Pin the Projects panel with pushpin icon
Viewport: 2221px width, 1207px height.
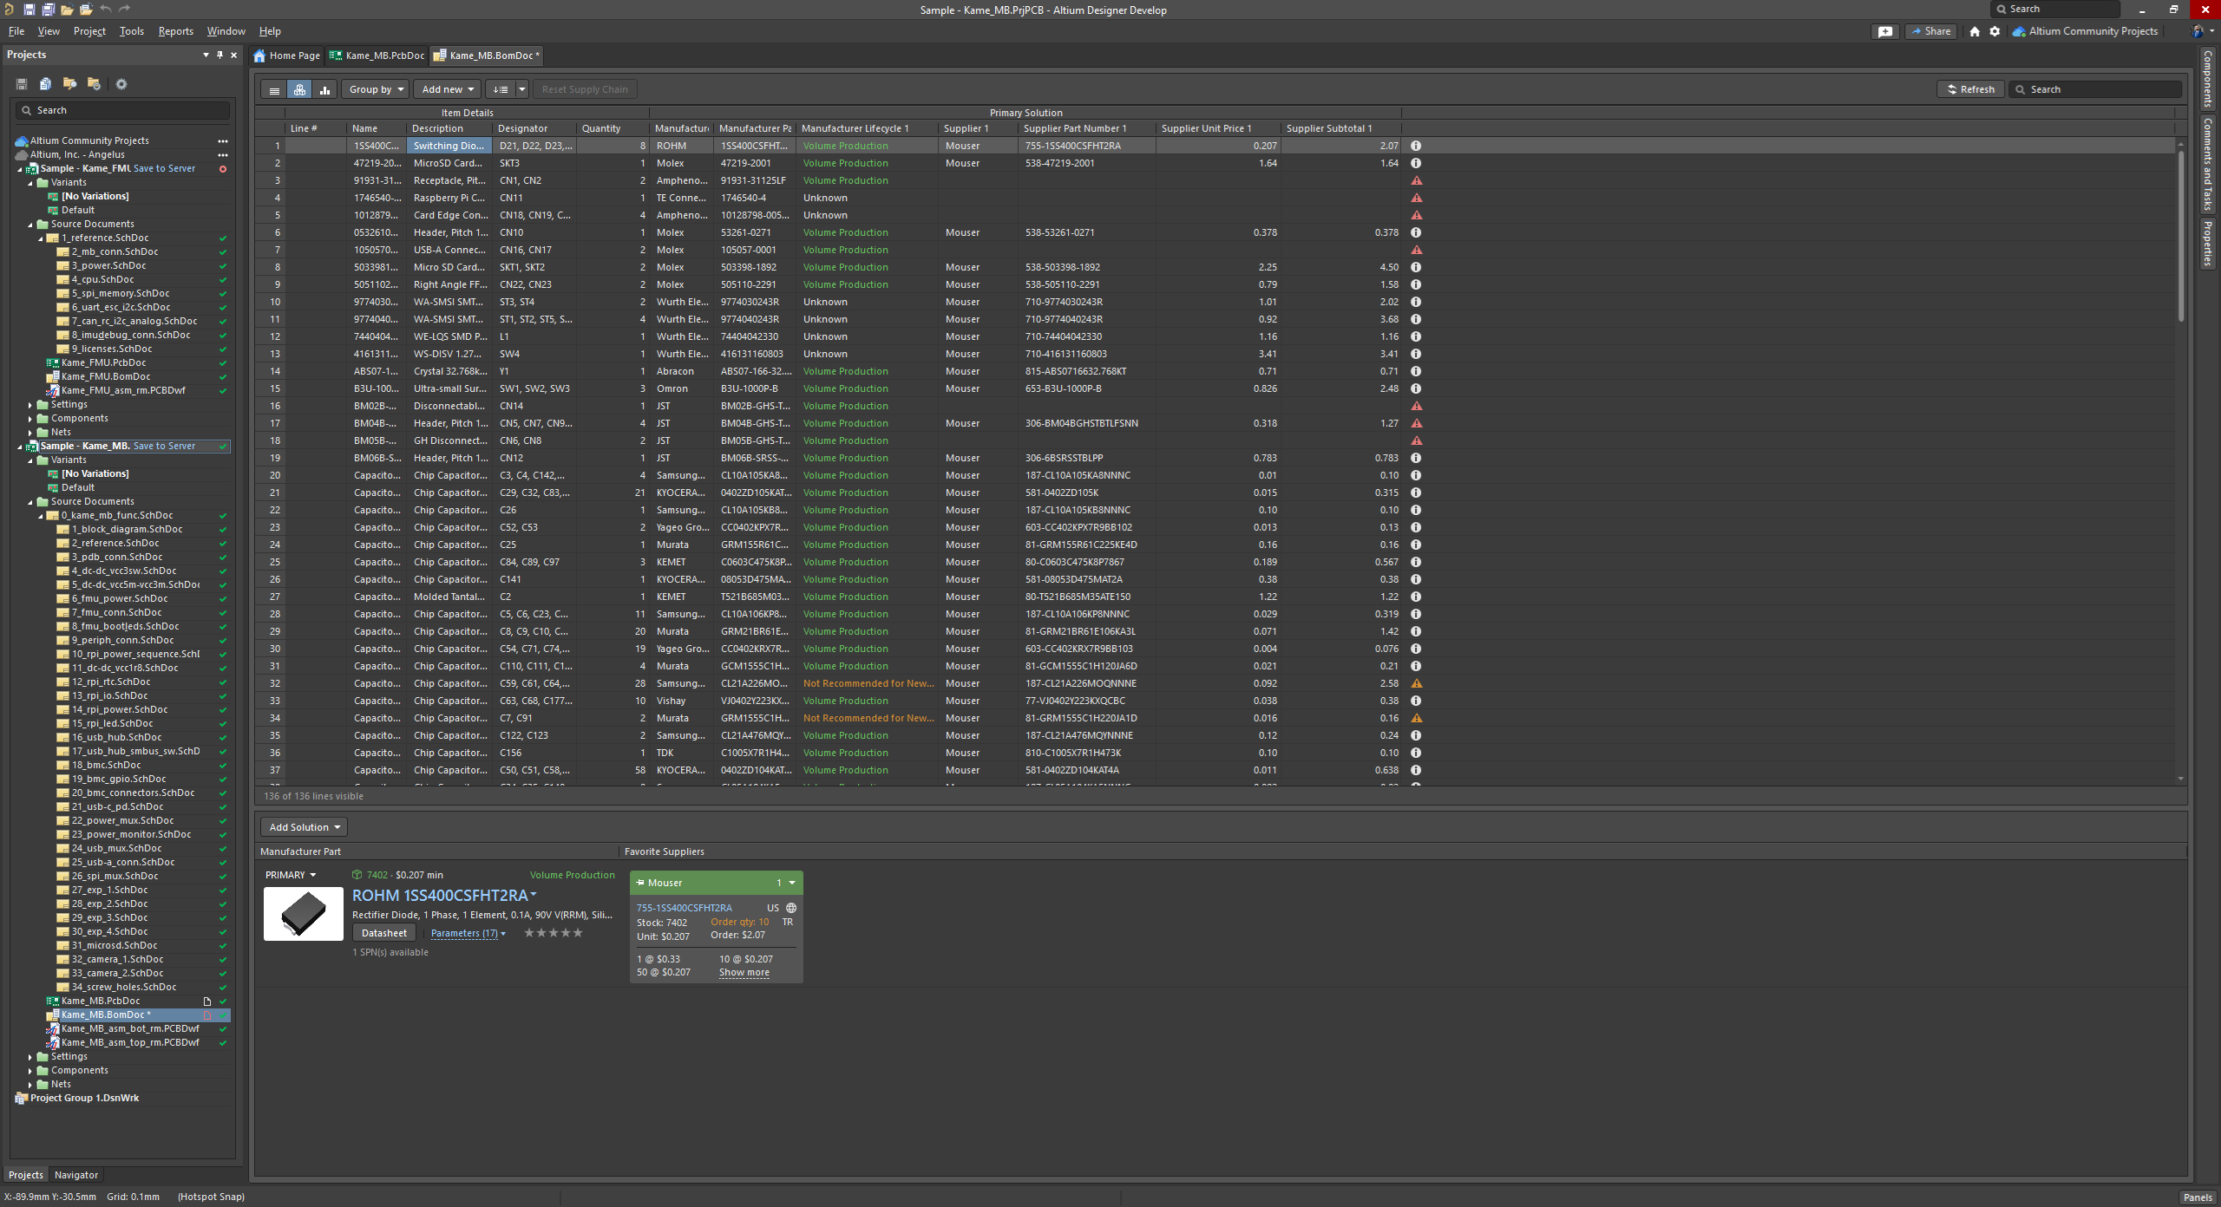pos(219,55)
